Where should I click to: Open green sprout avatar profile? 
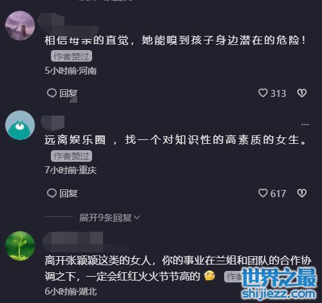(x=20, y=246)
